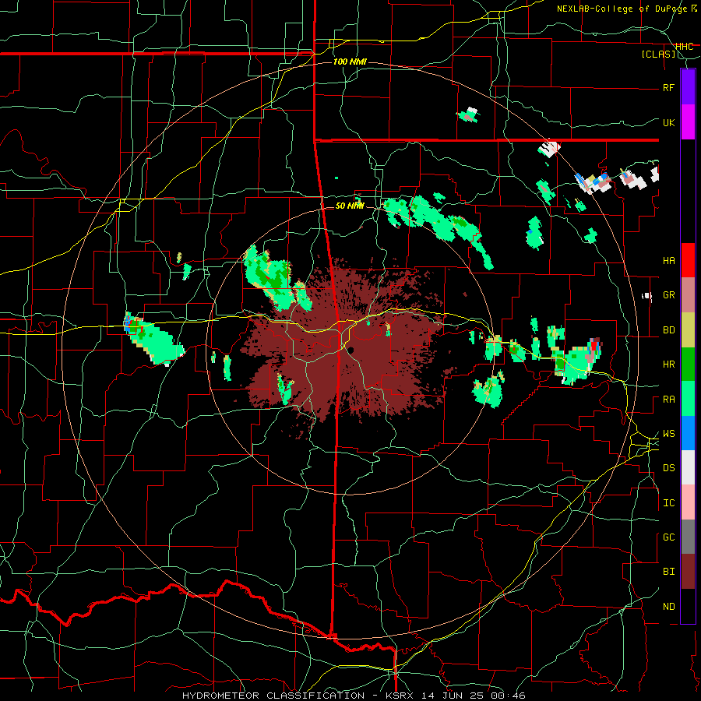Screen dimensions: 701x701
Task: Click the RA legend label
Action: [x=668, y=399]
